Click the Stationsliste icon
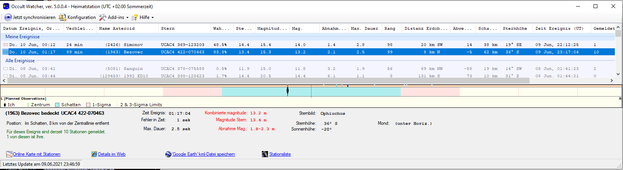The width and height of the screenshot is (623, 170). (x=265, y=154)
